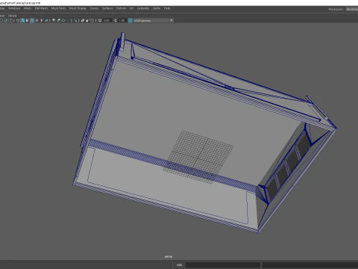Toggle X-ray active components icon
The image size is (358, 269).
pyautogui.click(x=87, y=20)
